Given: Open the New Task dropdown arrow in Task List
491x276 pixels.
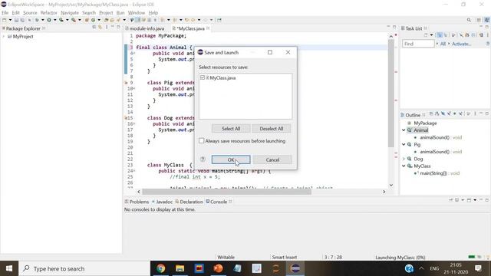Looking at the screenshot, I should [x=431, y=35].
